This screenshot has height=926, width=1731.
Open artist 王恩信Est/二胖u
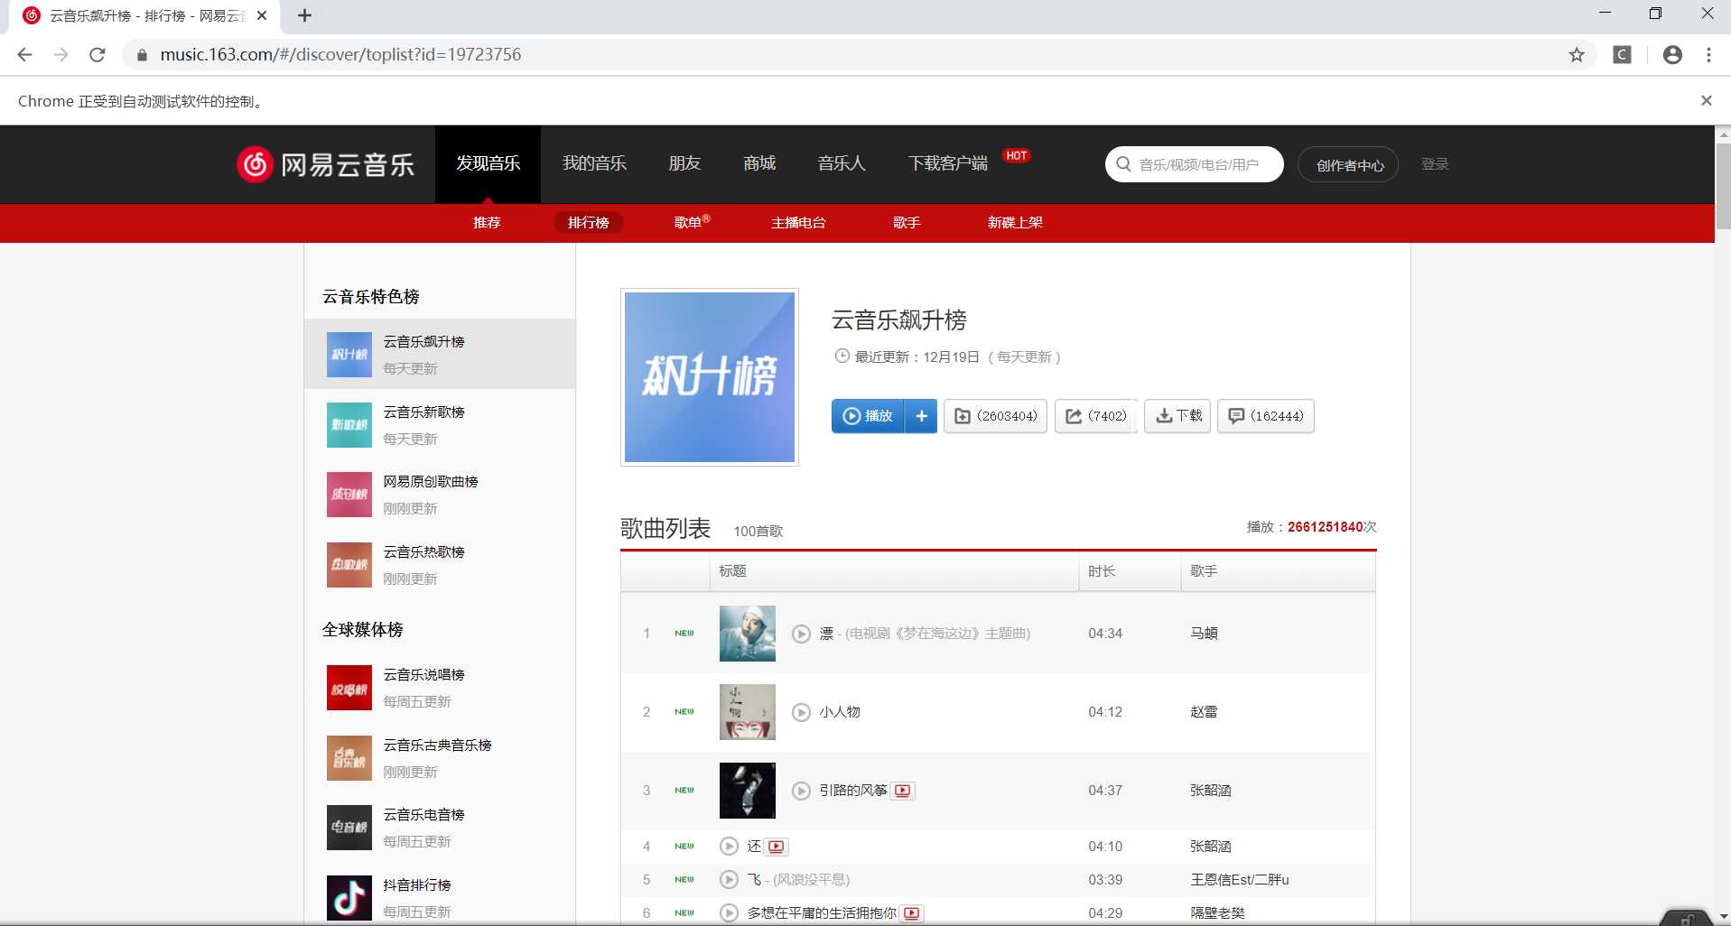pyautogui.click(x=1240, y=879)
